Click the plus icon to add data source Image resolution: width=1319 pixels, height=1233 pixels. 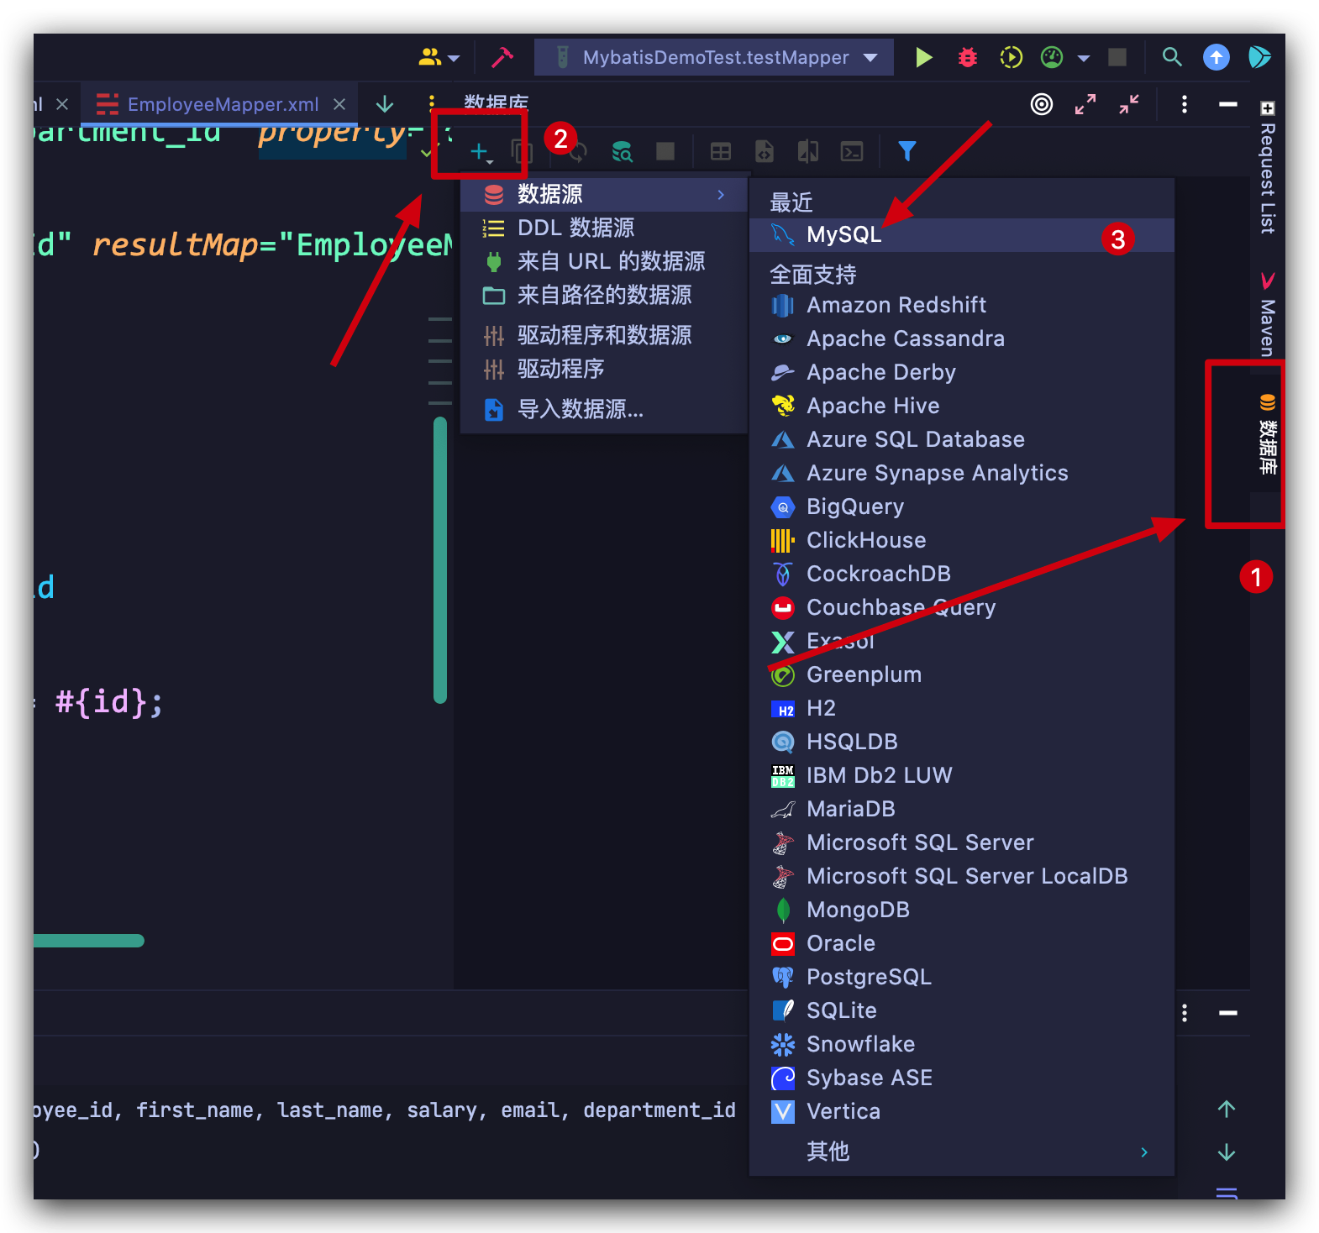click(479, 151)
